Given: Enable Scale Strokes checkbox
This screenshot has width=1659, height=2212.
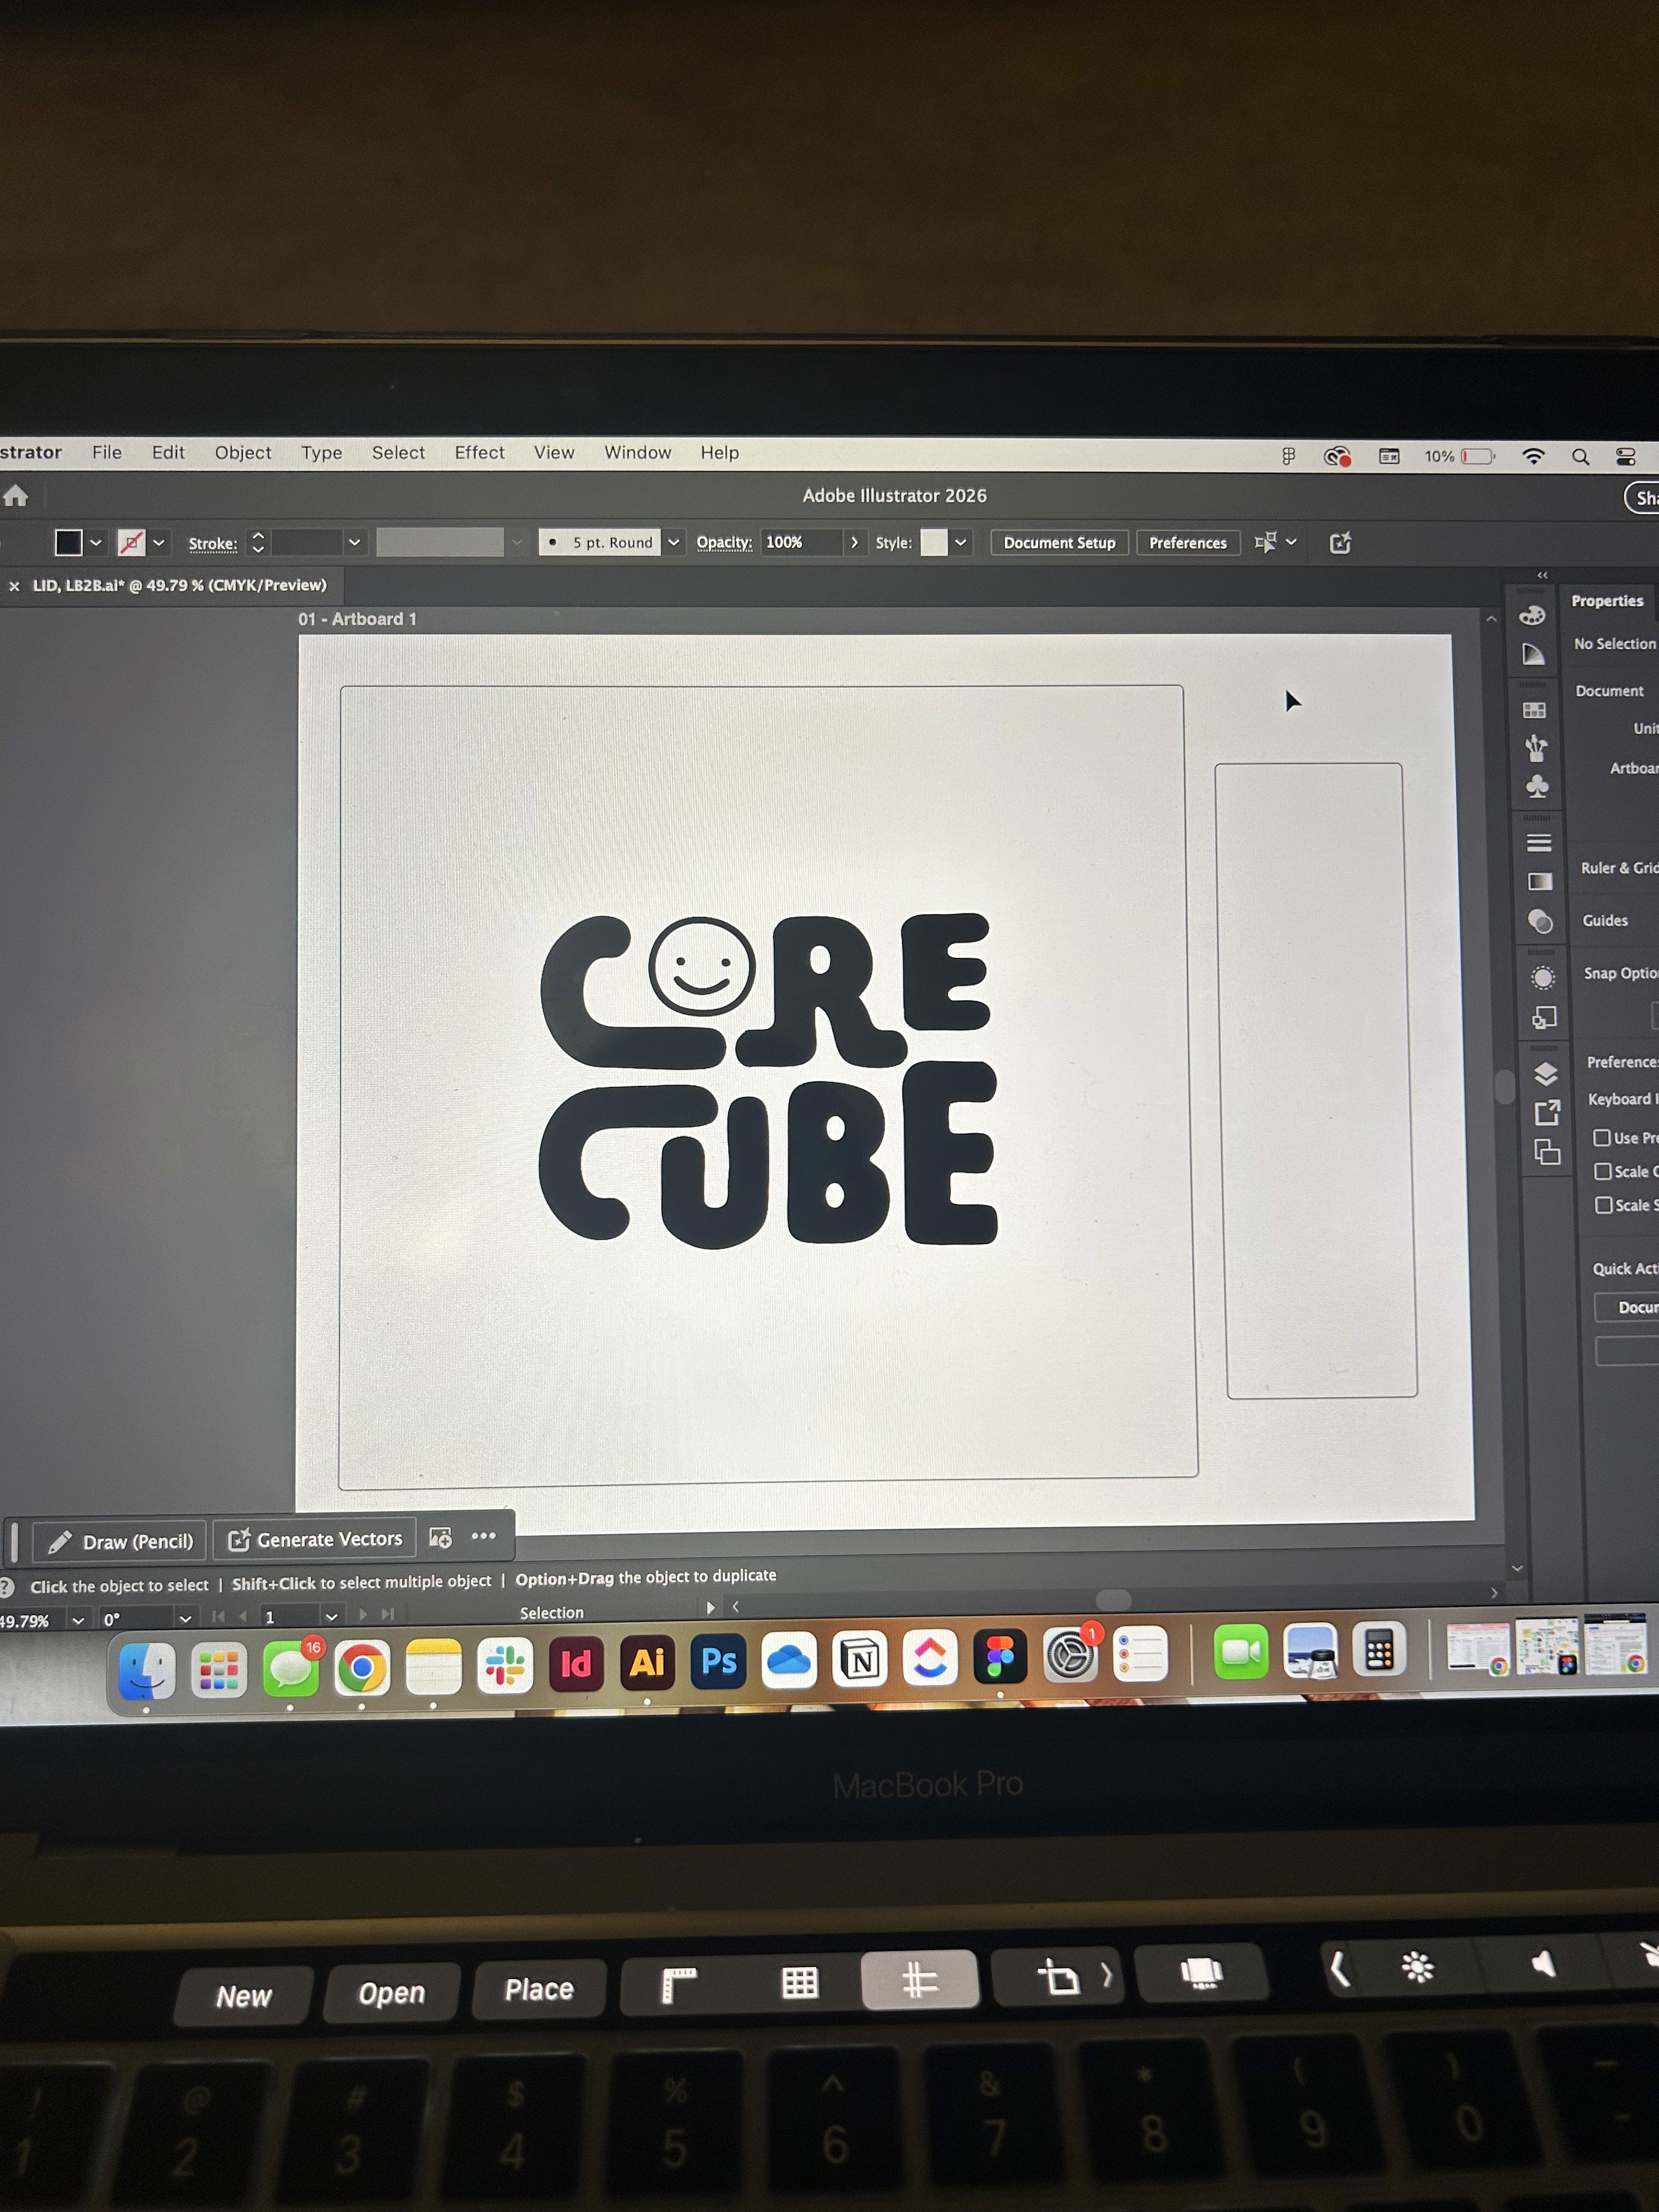Looking at the screenshot, I should 1604,1205.
